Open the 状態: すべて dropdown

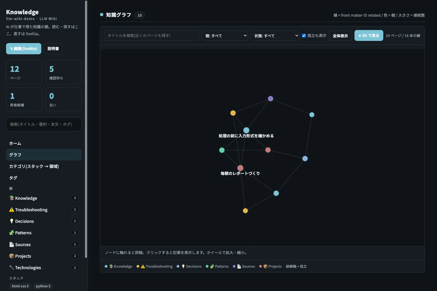tap(275, 36)
